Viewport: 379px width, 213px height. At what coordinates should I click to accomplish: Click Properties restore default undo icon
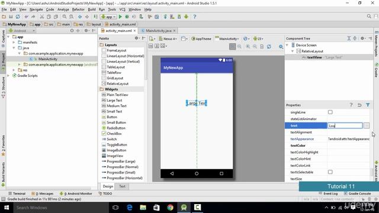click(359, 105)
